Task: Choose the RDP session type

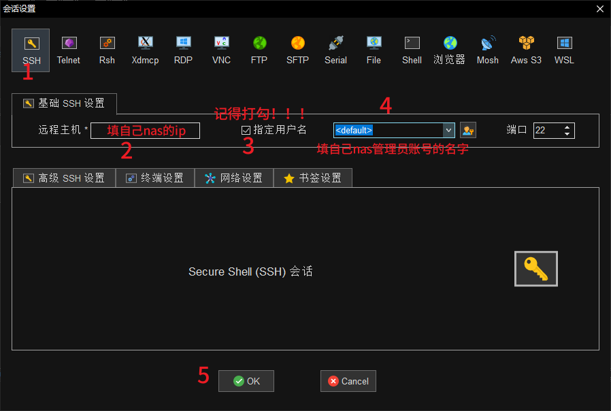Action: coord(183,50)
